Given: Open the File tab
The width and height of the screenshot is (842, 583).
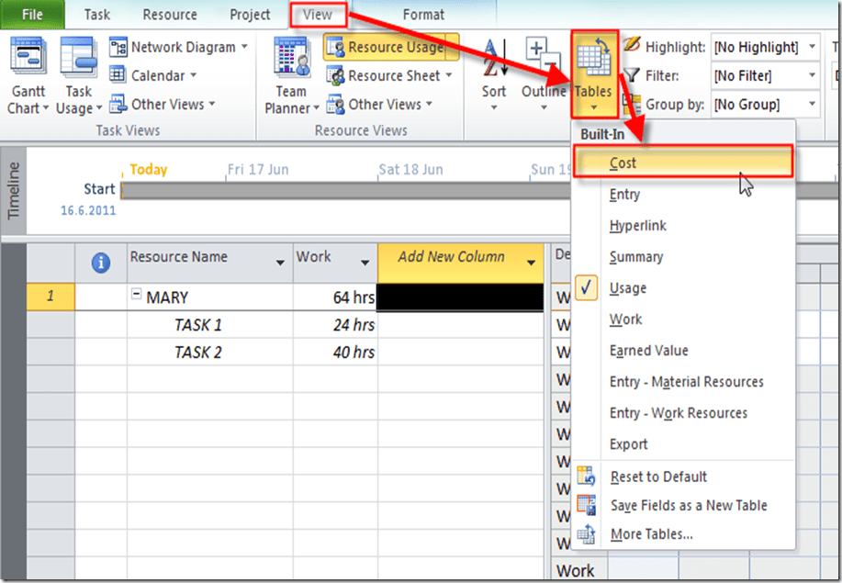Looking at the screenshot, I should click(x=32, y=15).
